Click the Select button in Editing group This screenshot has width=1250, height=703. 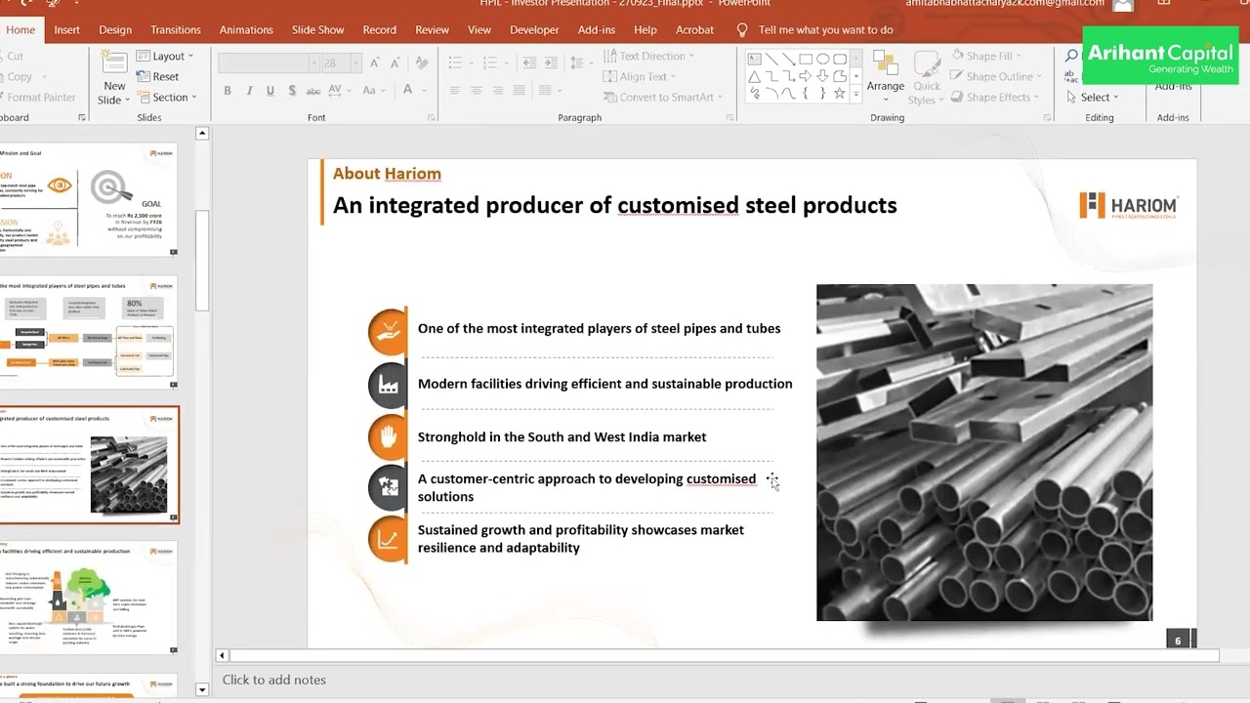[x=1093, y=98]
